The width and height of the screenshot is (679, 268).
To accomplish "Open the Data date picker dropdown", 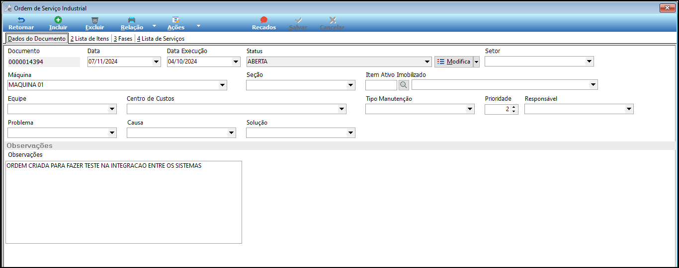I will (156, 62).
